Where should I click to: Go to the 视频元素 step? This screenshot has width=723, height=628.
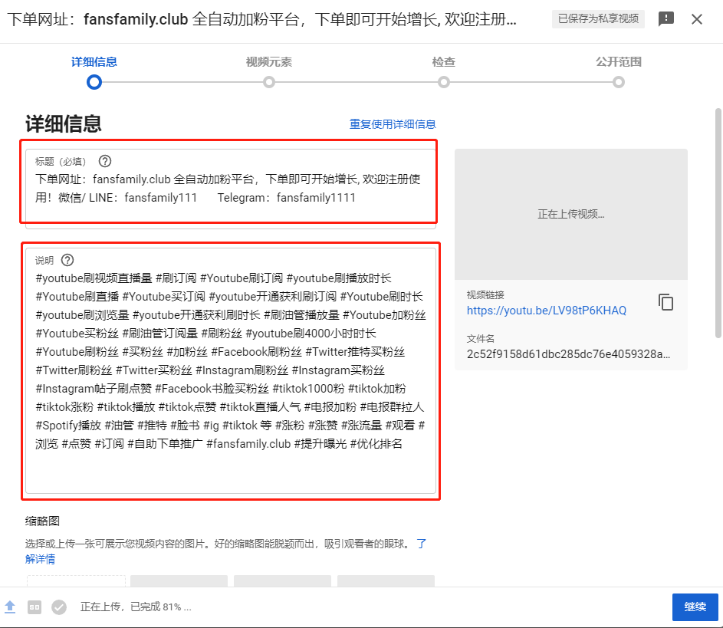pyautogui.click(x=269, y=62)
